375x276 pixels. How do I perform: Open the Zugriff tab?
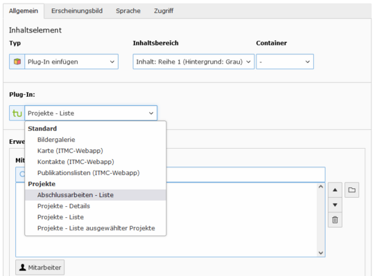[x=164, y=11]
